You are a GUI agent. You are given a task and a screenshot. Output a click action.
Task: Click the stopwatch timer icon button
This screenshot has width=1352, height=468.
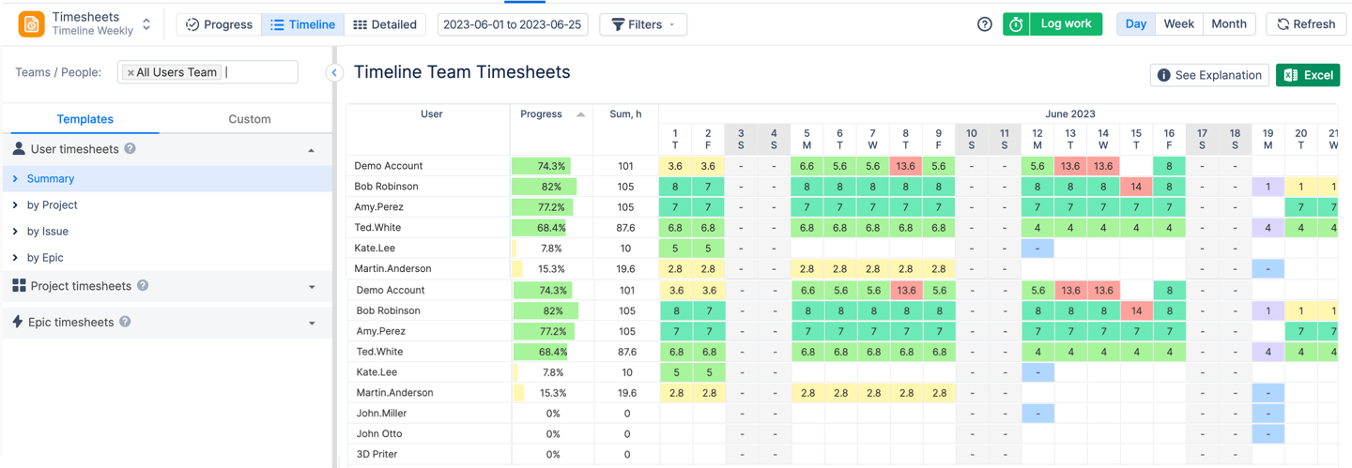coord(1016,24)
